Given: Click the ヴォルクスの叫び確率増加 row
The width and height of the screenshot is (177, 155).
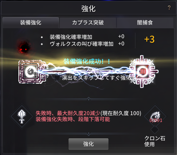Looking at the screenshot, I should click(x=83, y=44).
